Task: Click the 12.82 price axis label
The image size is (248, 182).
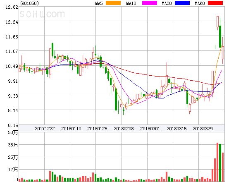Action: coord(12,7)
